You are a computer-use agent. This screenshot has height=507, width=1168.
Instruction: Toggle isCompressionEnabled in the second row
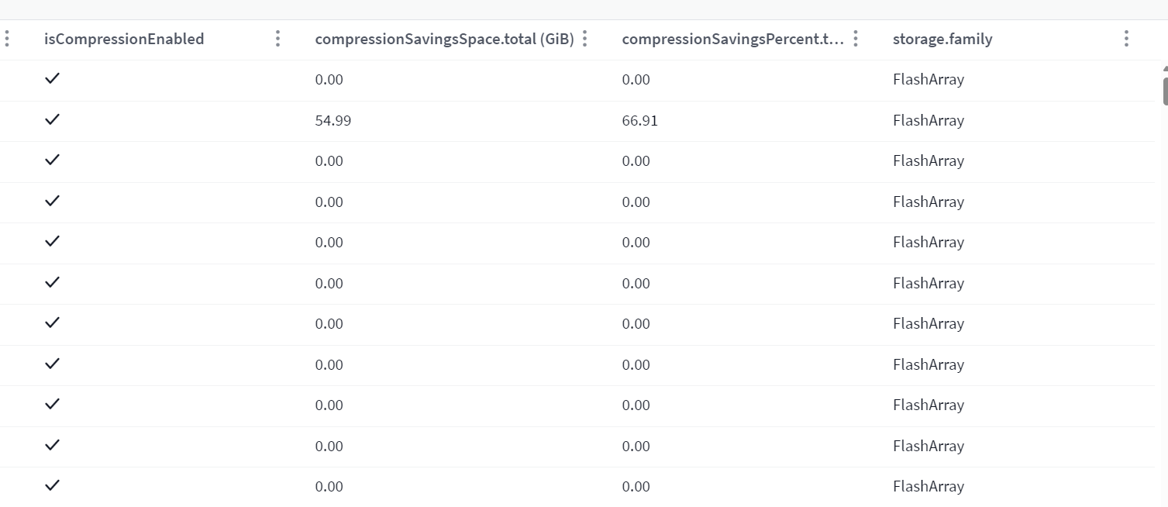pyautogui.click(x=52, y=119)
